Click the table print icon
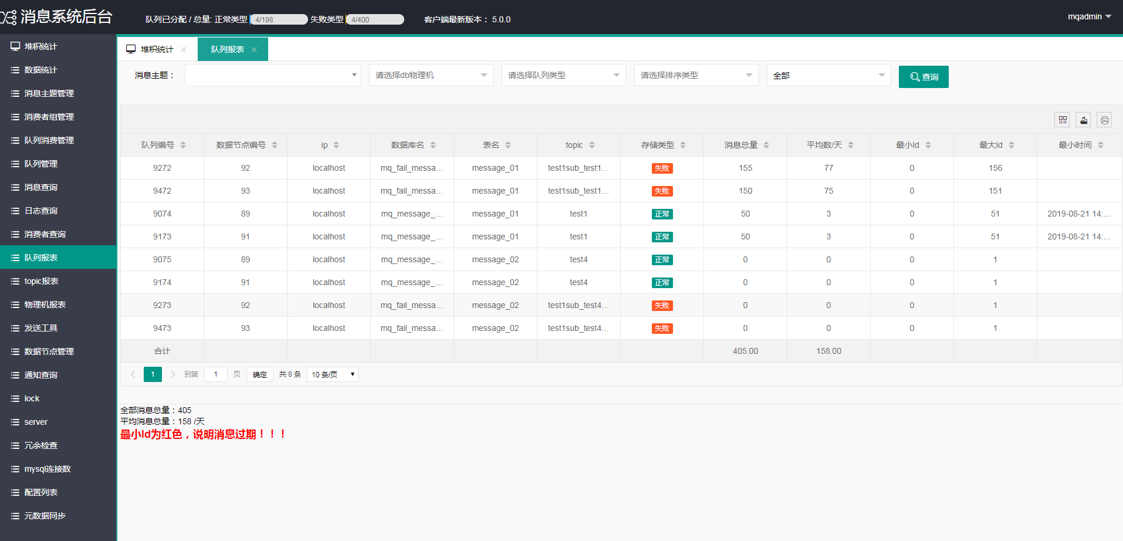The height and width of the screenshot is (541, 1123). pyautogui.click(x=1105, y=120)
